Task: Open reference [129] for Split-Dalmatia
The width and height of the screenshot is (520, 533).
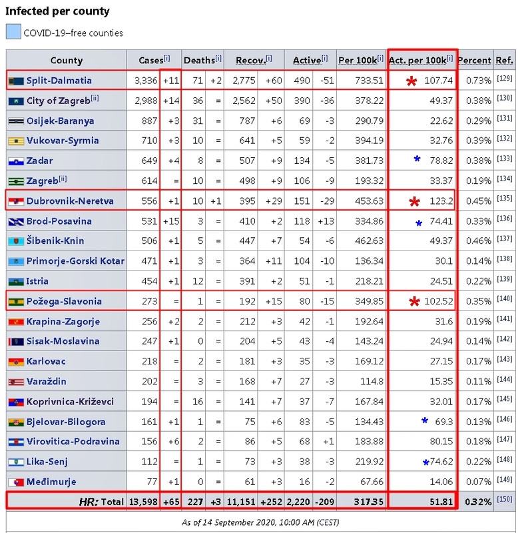Action: [504, 78]
